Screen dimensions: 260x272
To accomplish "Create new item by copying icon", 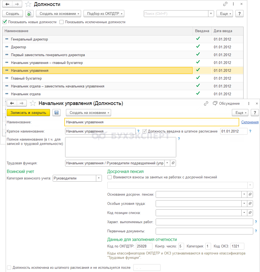I will tap(29, 13).
